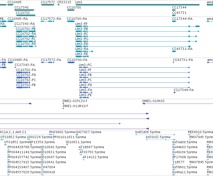
Task: Select the CG17344-PA protein label
Action: coord(184,90)
